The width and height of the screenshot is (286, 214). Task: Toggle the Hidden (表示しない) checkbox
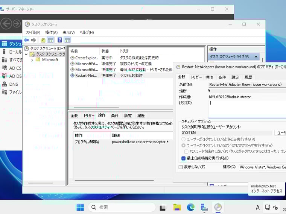[181, 167]
